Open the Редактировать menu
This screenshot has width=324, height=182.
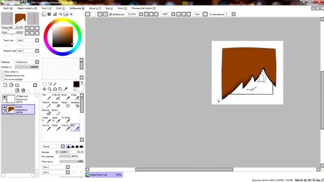(x=27, y=8)
